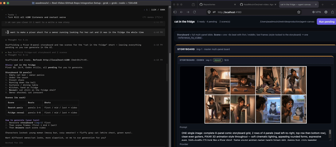
Task: Click the 'Search panic' table cell
Action: 16,107
